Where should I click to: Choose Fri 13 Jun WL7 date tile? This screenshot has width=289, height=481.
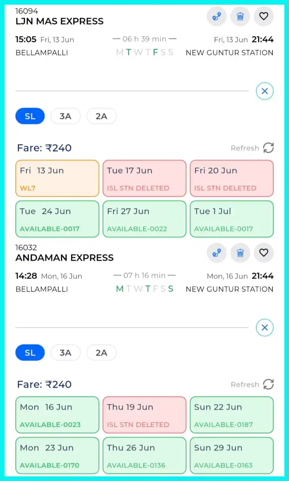click(57, 178)
